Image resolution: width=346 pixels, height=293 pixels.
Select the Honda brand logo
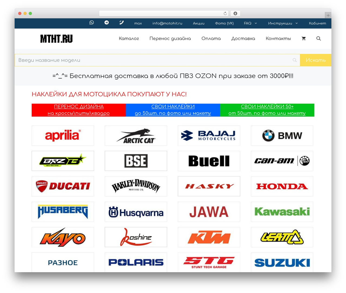click(282, 187)
